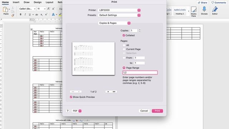229x129 pixels.
Task: Click the Copies number field
Action: tap(134, 30)
